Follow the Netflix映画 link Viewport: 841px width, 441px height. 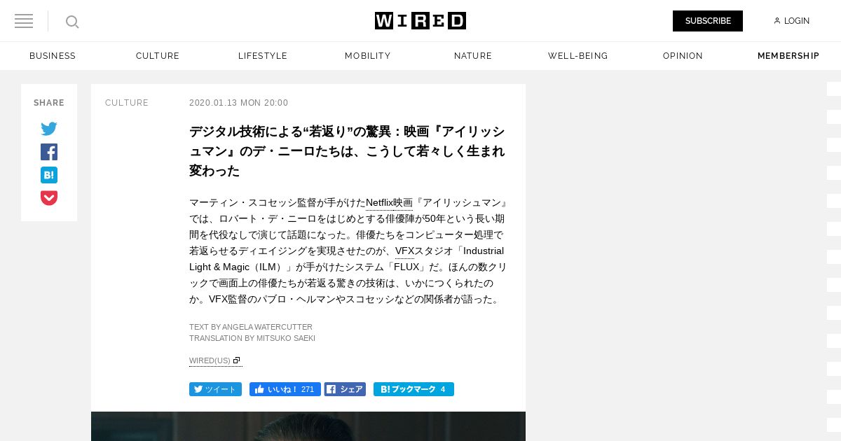(389, 203)
